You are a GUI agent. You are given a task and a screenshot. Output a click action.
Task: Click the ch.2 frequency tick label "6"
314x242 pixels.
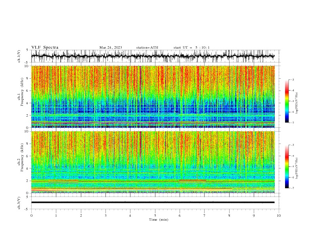(28, 156)
